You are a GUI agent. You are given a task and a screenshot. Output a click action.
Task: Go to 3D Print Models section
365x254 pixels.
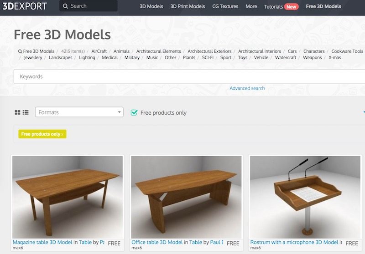click(188, 6)
